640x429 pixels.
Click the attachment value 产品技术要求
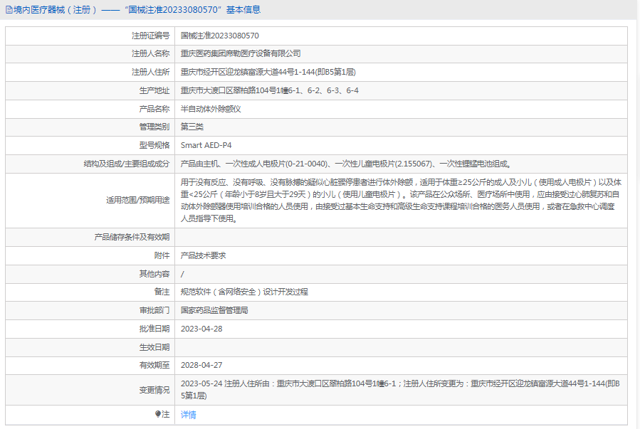pyautogui.click(x=204, y=255)
